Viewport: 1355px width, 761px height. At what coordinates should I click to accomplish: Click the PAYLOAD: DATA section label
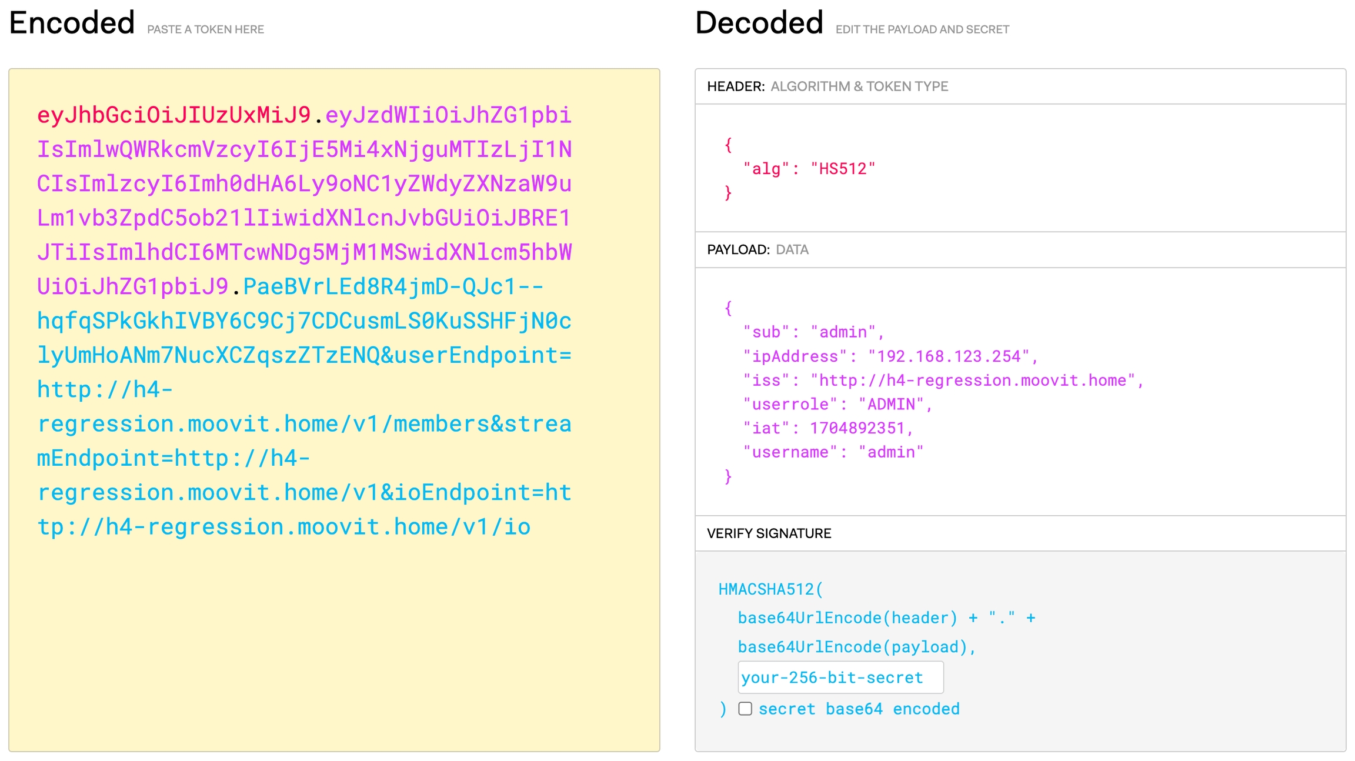click(757, 250)
